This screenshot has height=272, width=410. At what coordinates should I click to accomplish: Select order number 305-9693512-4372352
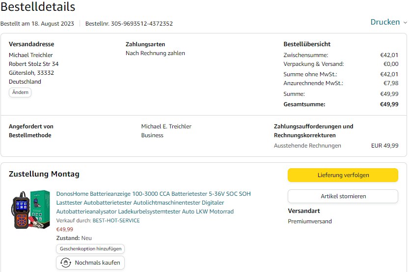coord(142,24)
